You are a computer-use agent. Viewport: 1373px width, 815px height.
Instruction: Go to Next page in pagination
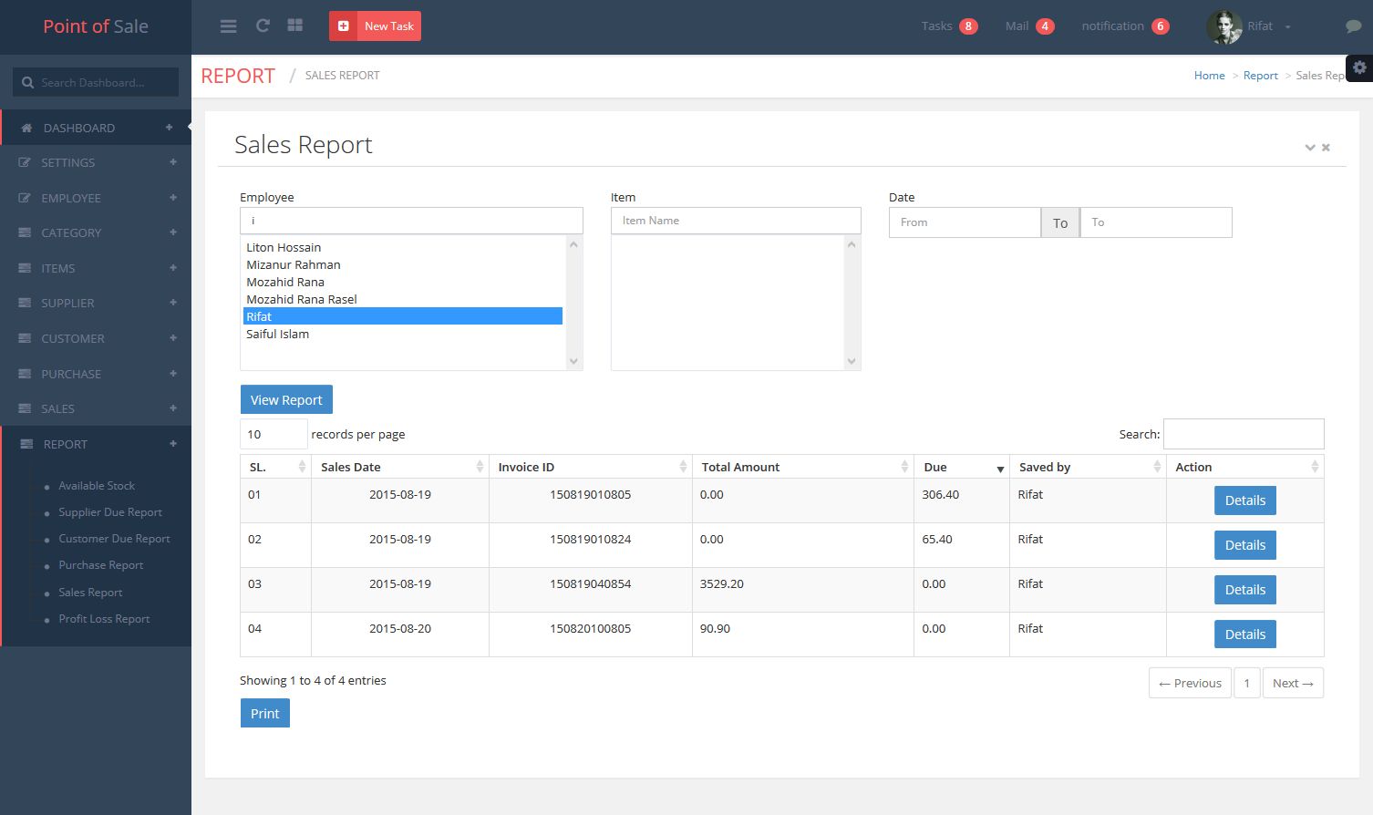1292,683
